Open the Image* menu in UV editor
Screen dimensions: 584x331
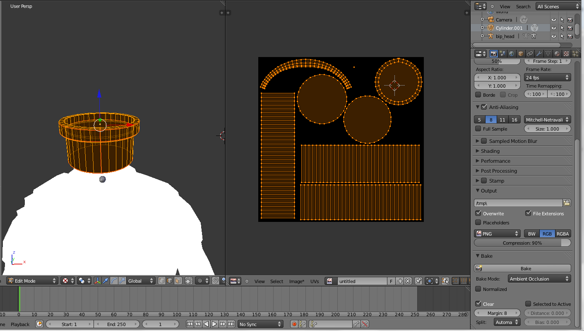coord(297,281)
